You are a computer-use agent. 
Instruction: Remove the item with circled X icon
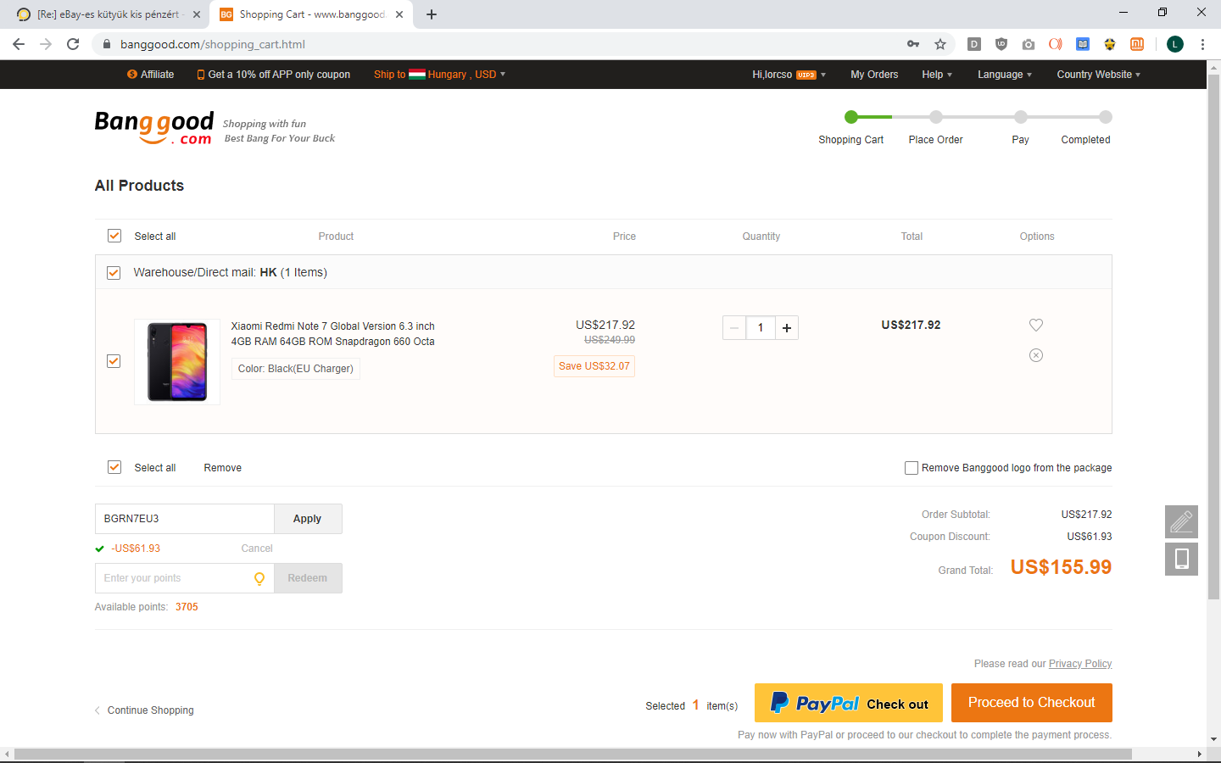(x=1036, y=355)
